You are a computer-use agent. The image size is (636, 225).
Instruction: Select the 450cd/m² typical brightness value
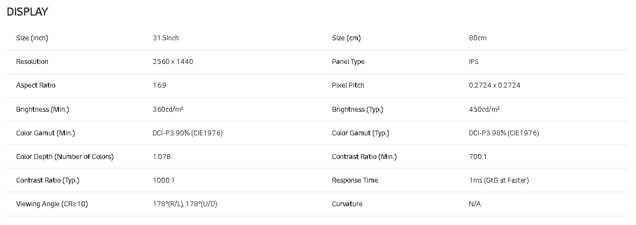pyautogui.click(x=485, y=110)
